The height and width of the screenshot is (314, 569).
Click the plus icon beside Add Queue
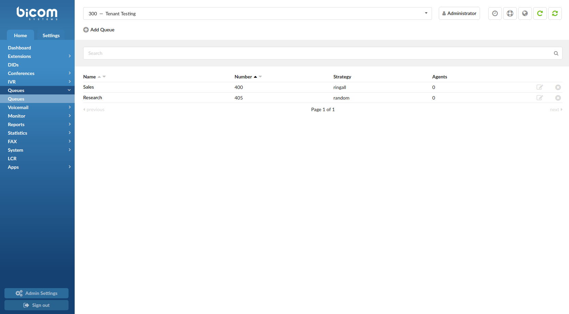click(x=86, y=30)
